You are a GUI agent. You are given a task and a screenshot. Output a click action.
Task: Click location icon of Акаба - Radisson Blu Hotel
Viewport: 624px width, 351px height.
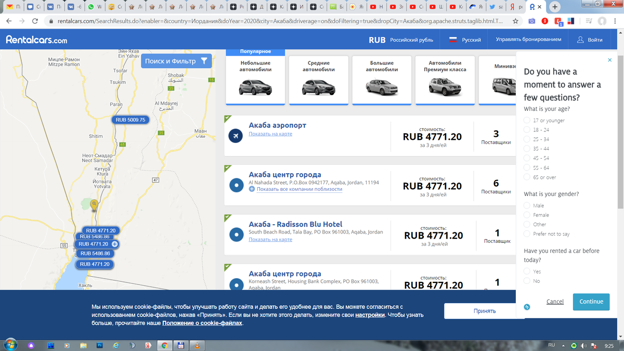pyautogui.click(x=236, y=235)
